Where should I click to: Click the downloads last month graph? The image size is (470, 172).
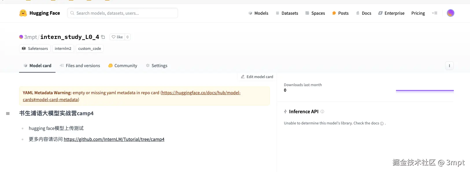[x=425, y=90]
